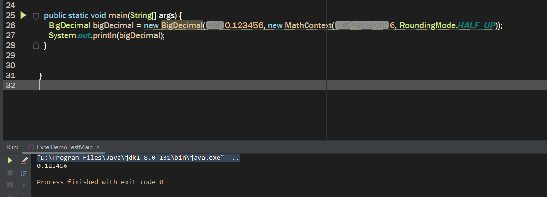Select the ExcelDemoTestMain run tab

pyautogui.click(x=64, y=147)
